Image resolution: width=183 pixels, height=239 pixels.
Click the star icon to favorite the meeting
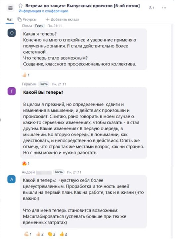pos(21,6)
